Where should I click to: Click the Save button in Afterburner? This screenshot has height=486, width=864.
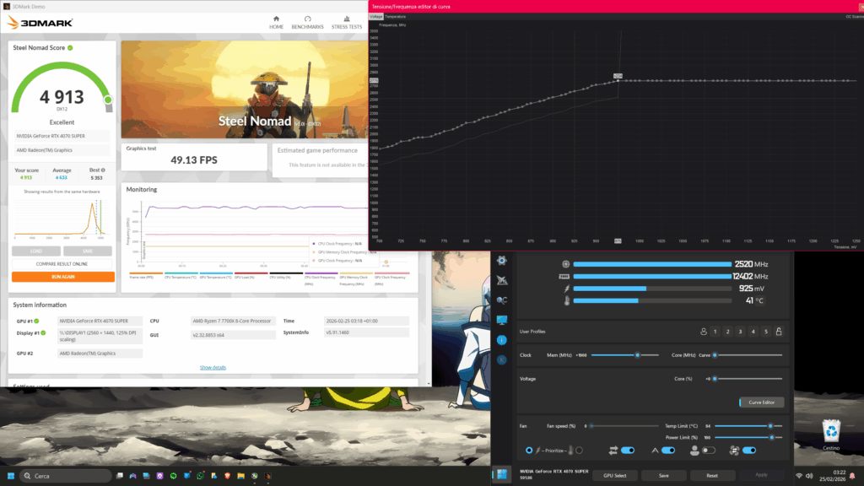(x=663, y=476)
